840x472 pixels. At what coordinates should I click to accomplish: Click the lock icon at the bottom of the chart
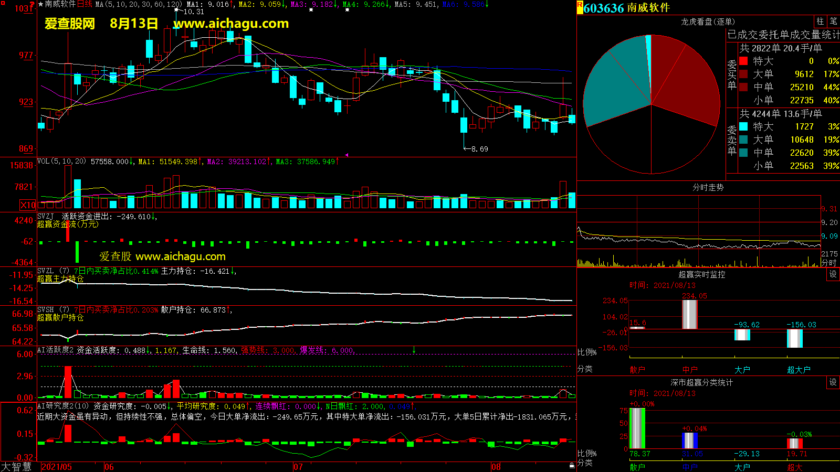tap(572, 465)
